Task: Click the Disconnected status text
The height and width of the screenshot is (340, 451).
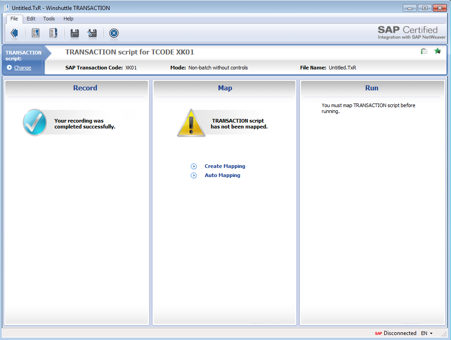Action: point(400,333)
